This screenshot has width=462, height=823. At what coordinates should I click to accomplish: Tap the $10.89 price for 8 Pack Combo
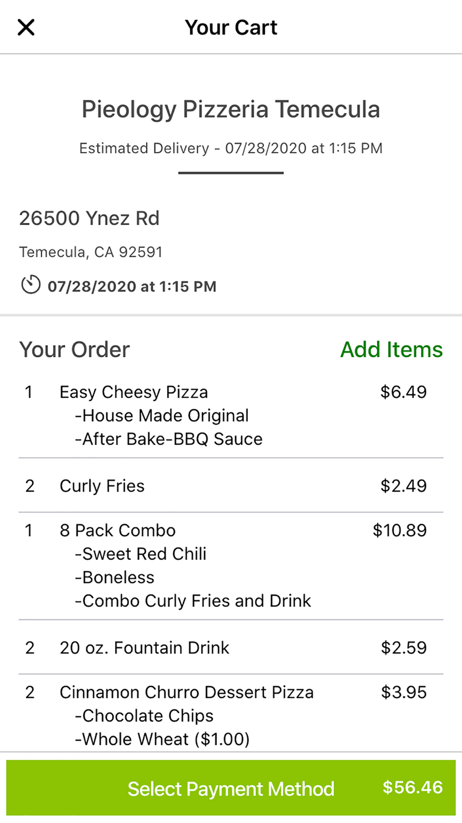click(400, 530)
